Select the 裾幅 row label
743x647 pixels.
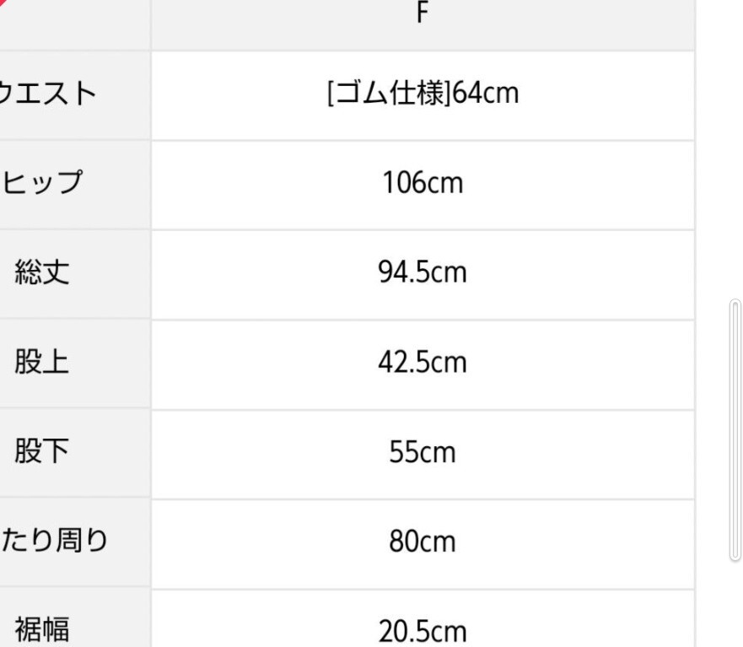point(41,630)
